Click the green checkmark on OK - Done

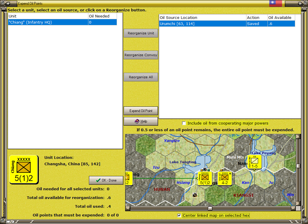(x=98, y=180)
